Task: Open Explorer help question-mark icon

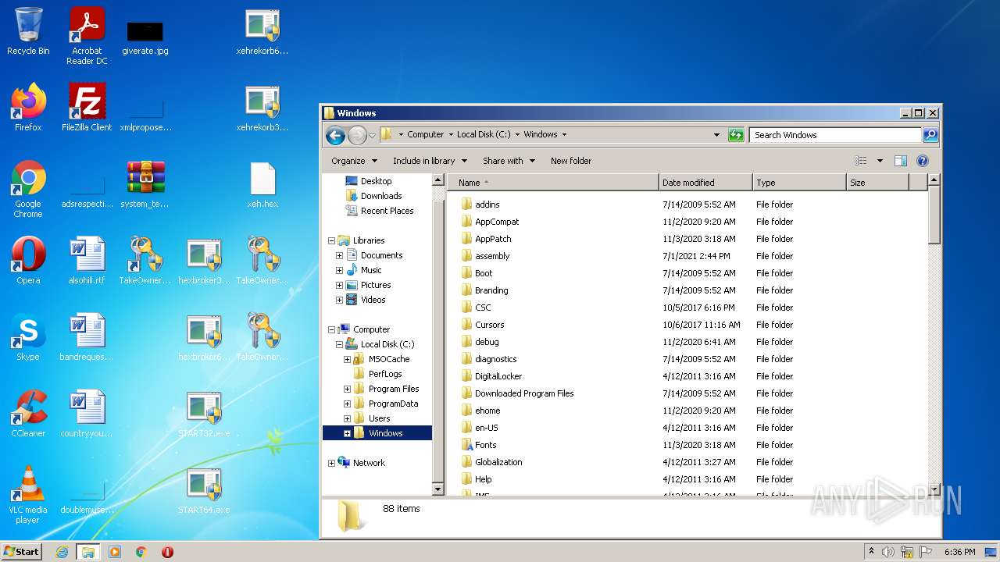Action: (x=922, y=161)
